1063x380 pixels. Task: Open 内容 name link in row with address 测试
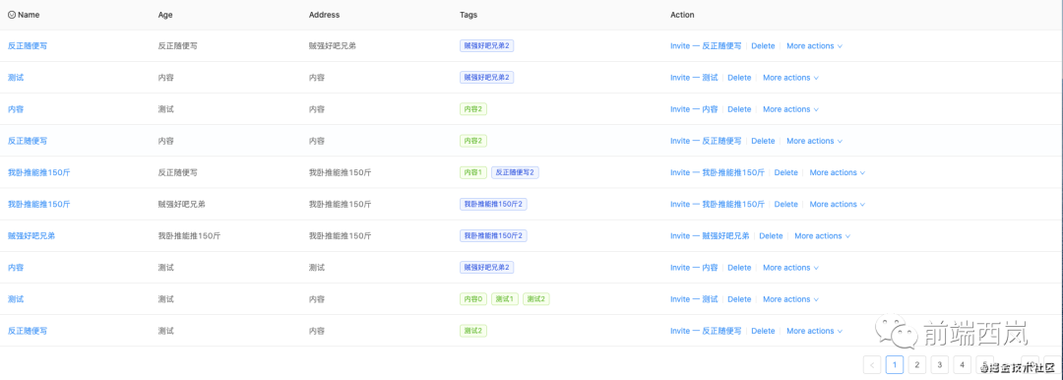16,268
